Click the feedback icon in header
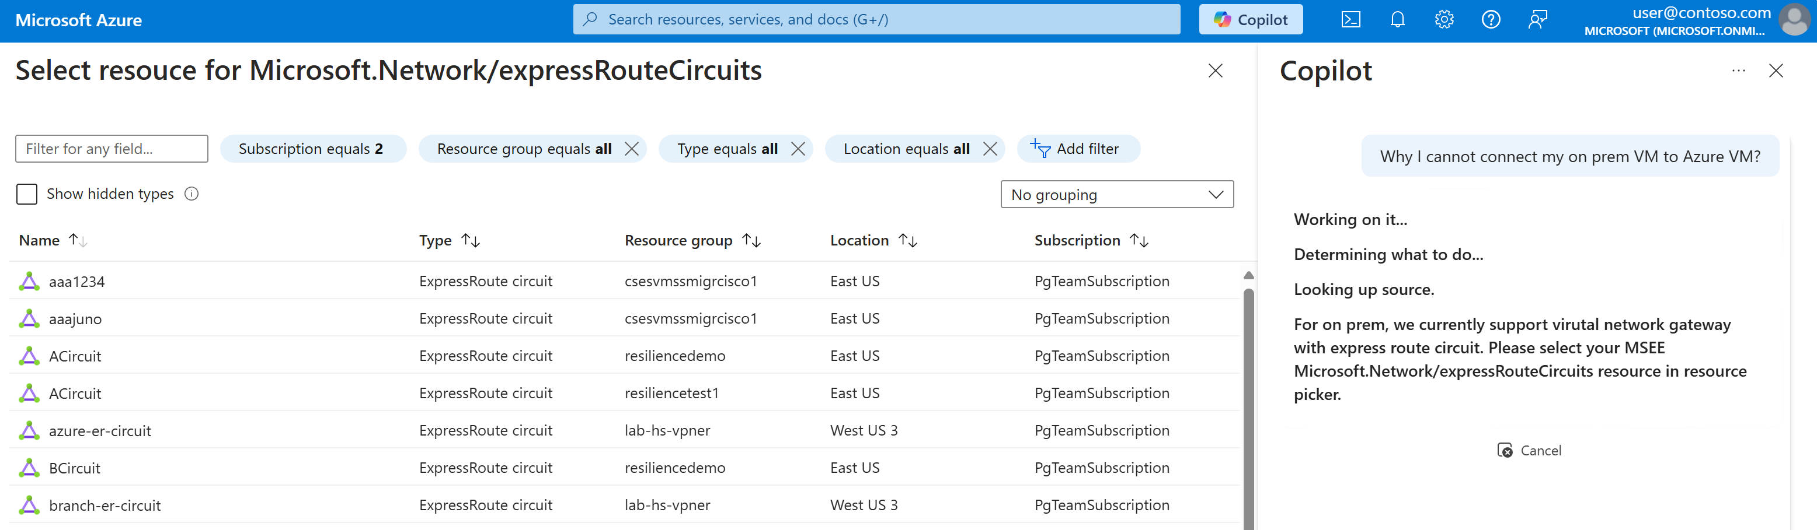This screenshot has height=530, width=1817. point(1538,20)
